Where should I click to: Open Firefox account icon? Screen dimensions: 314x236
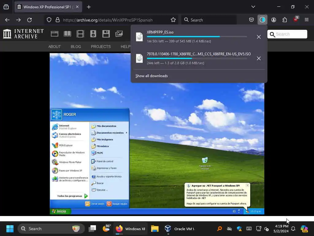click(x=274, y=20)
